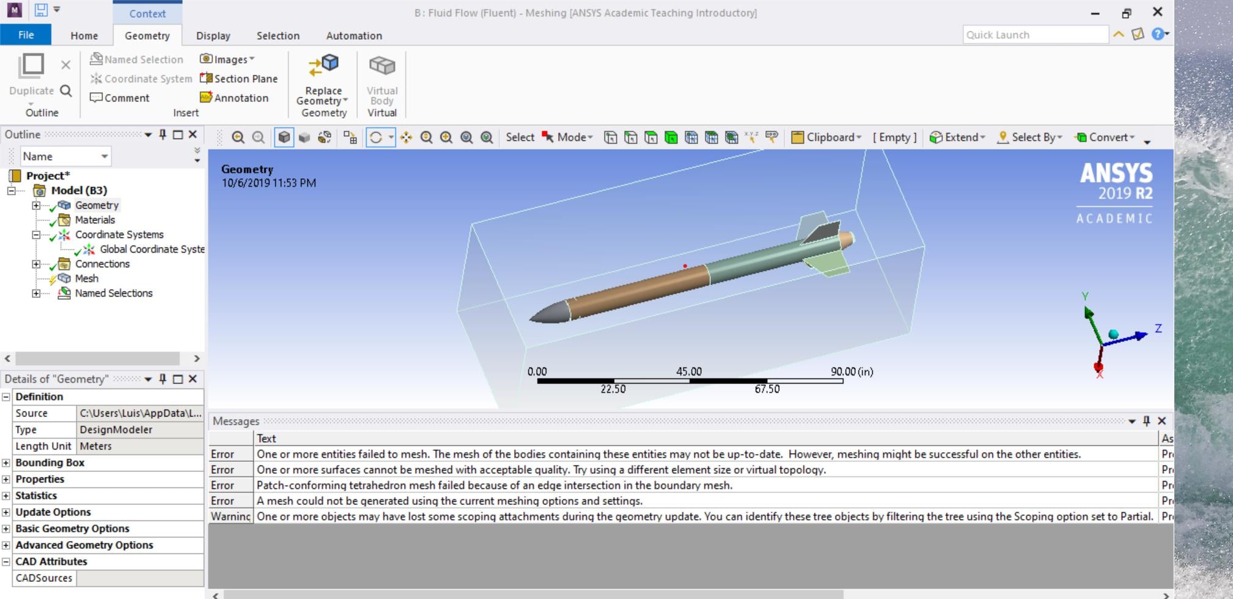
Task: Select Model (B3) in the Outline tree
Action: [x=79, y=191]
